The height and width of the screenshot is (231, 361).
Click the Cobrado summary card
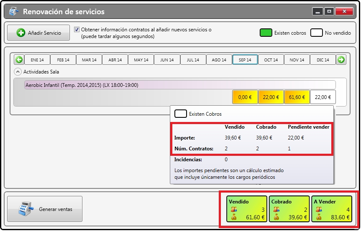point(289,209)
